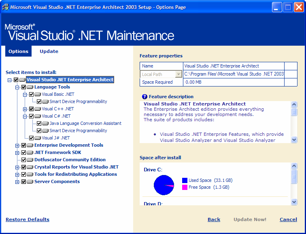The image size is (306, 234).
Task: Toggle the Server Components checkbox
Action: click(23, 181)
